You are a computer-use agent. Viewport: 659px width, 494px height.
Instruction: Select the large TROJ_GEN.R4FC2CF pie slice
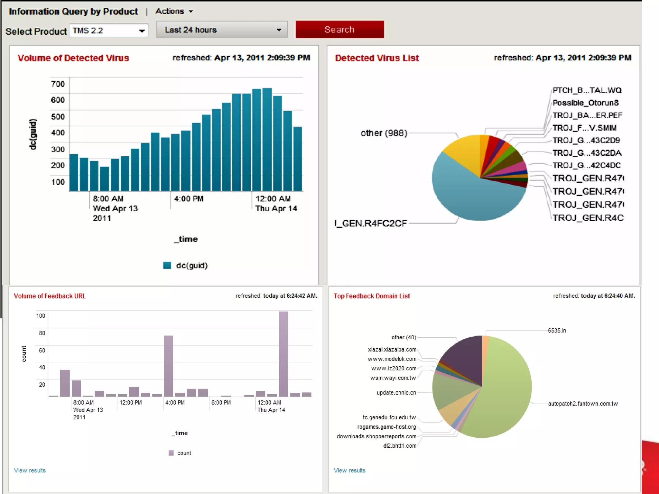point(473,198)
